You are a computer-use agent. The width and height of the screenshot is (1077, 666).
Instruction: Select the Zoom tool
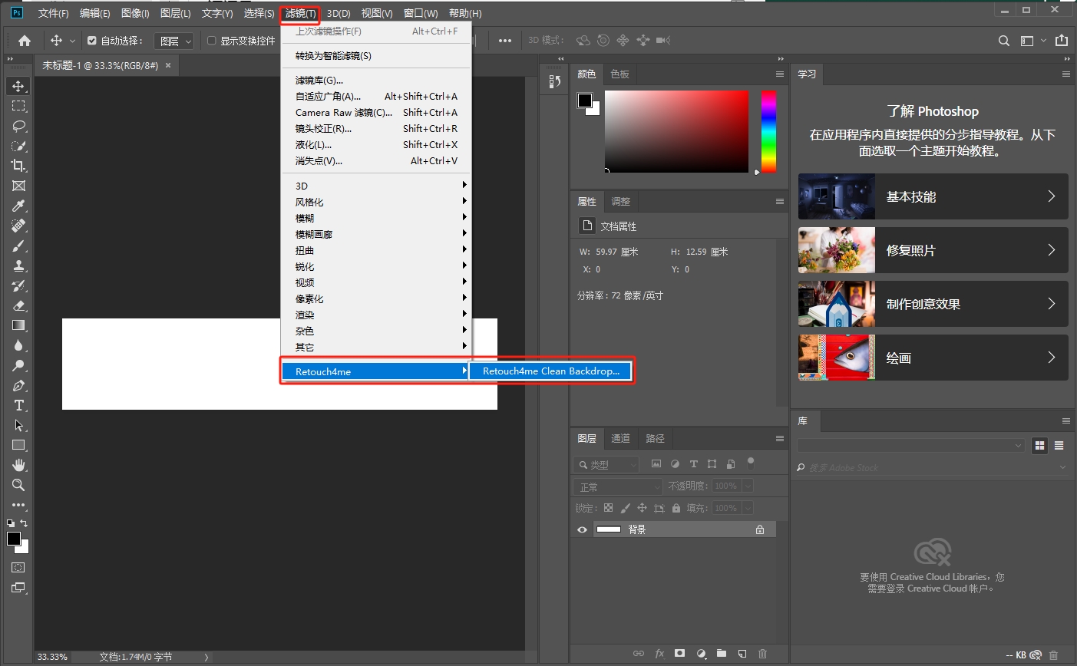[17, 485]
